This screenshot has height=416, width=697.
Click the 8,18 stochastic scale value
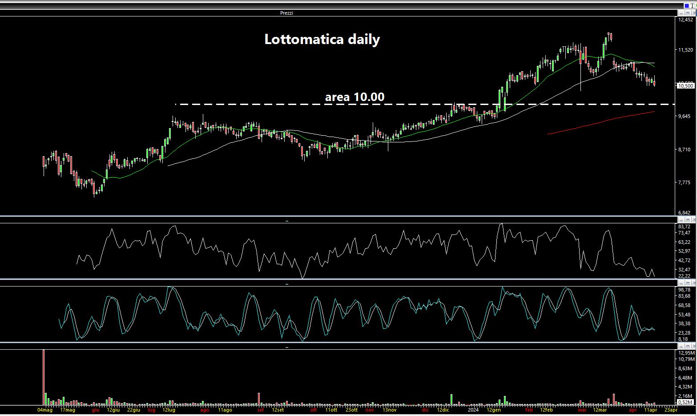click(x=683, y=339)
